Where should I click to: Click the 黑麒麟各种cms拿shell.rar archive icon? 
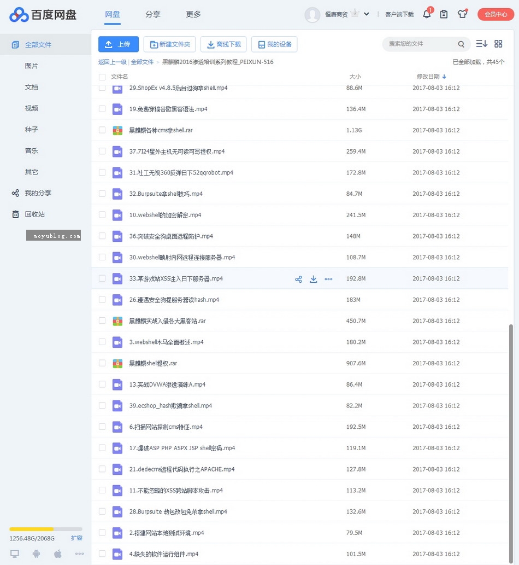(117, 130)
